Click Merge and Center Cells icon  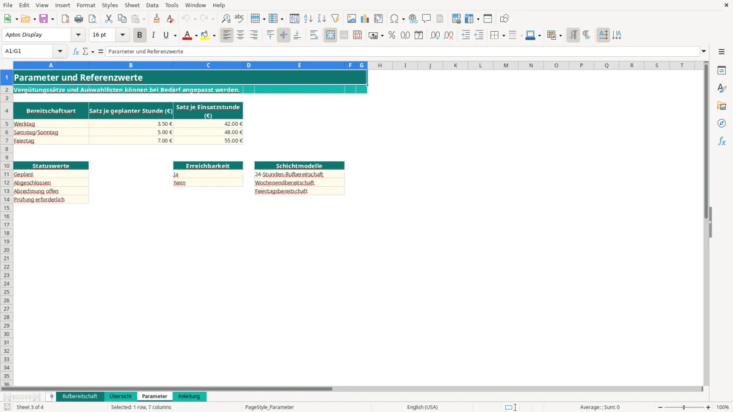pos(330,35)
